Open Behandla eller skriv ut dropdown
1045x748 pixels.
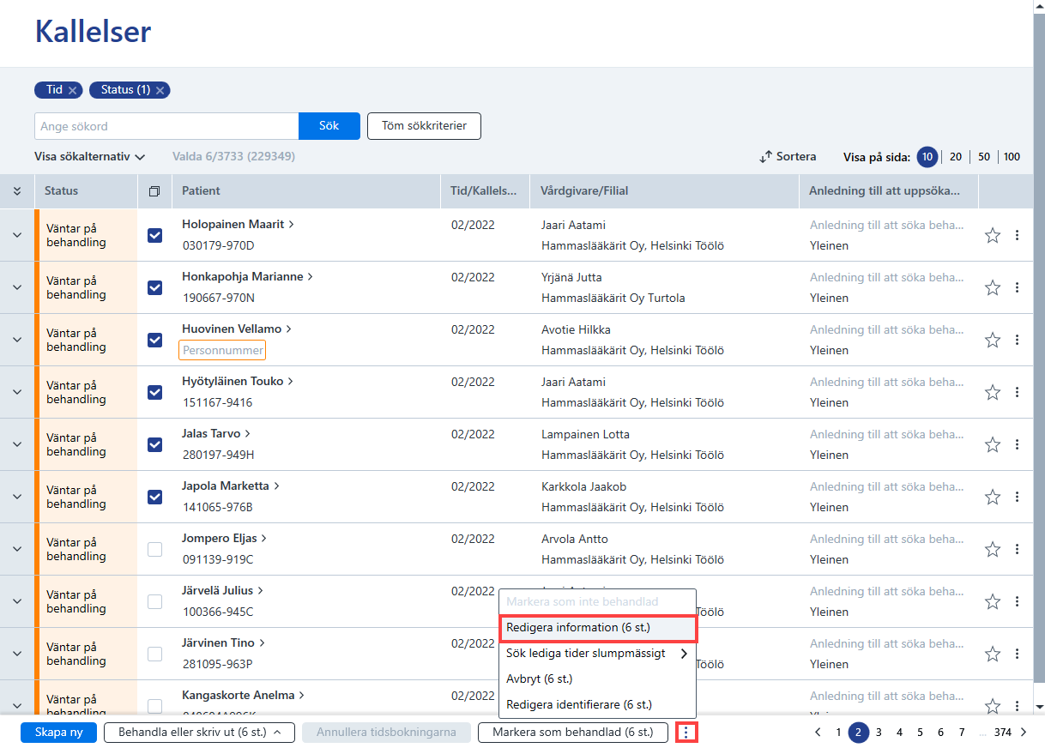(199, 733)
